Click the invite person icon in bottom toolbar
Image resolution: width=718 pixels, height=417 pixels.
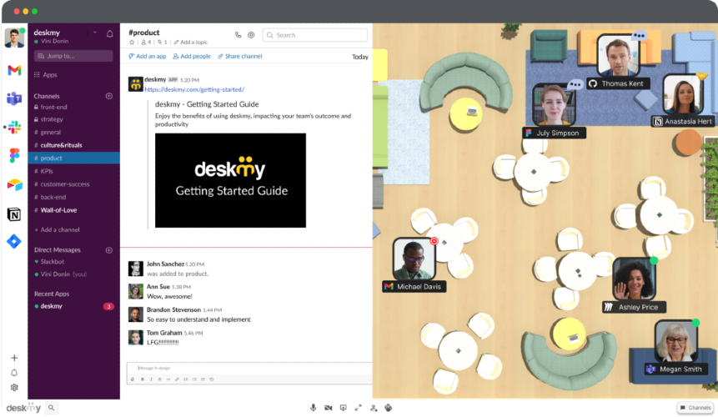coord(374,407)
